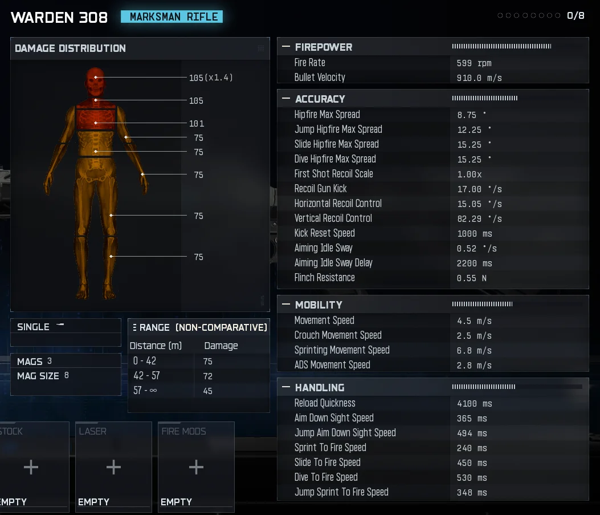Image resolution: width=600 pixels, height=515 pixels.
Task: Click the Fire Mods plus icon
Action: point(196,468)
